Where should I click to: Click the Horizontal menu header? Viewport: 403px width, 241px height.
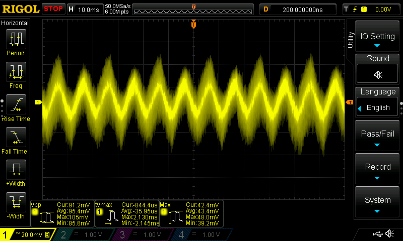point(15,23)
